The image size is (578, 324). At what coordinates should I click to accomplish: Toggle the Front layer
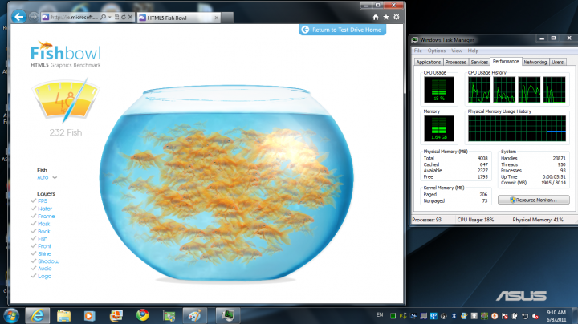coord(41,246)
